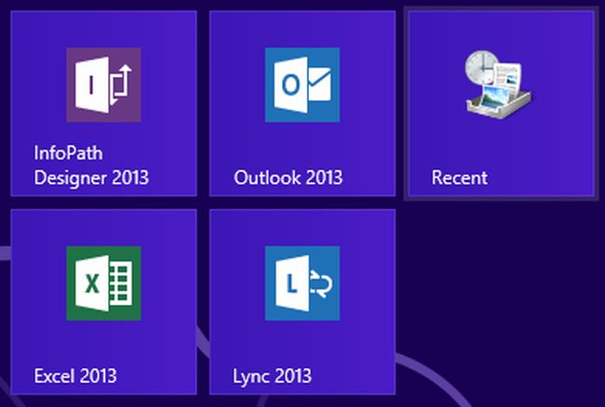Open the InfoPath Designer 2013 icon
The image size is (605, 407).
104,85
